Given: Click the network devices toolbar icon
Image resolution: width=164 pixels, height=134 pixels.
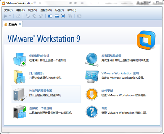Looking at the screenshot, I should [18, 16].
